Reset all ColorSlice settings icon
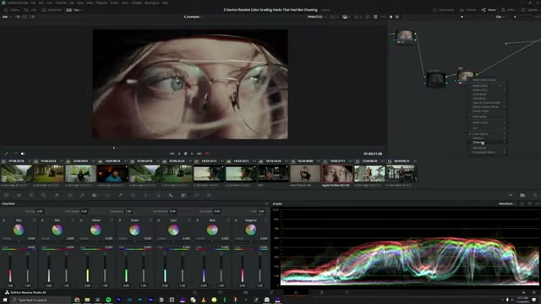541x304 pixels. (266, 204)
